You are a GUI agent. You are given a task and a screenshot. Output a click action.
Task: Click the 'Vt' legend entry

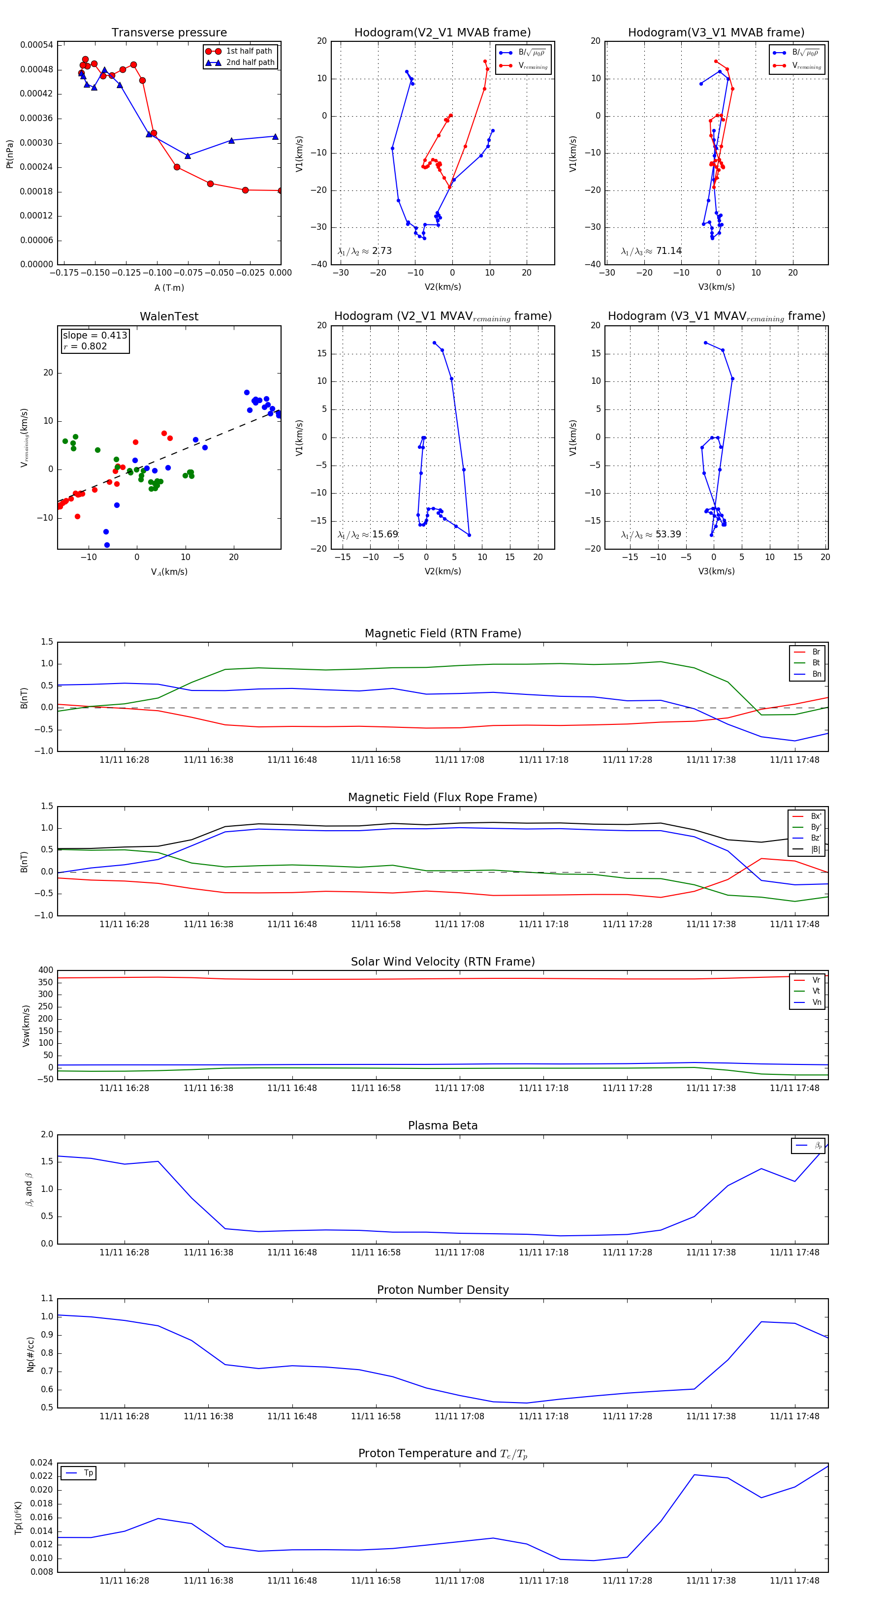tap(807, 991)
